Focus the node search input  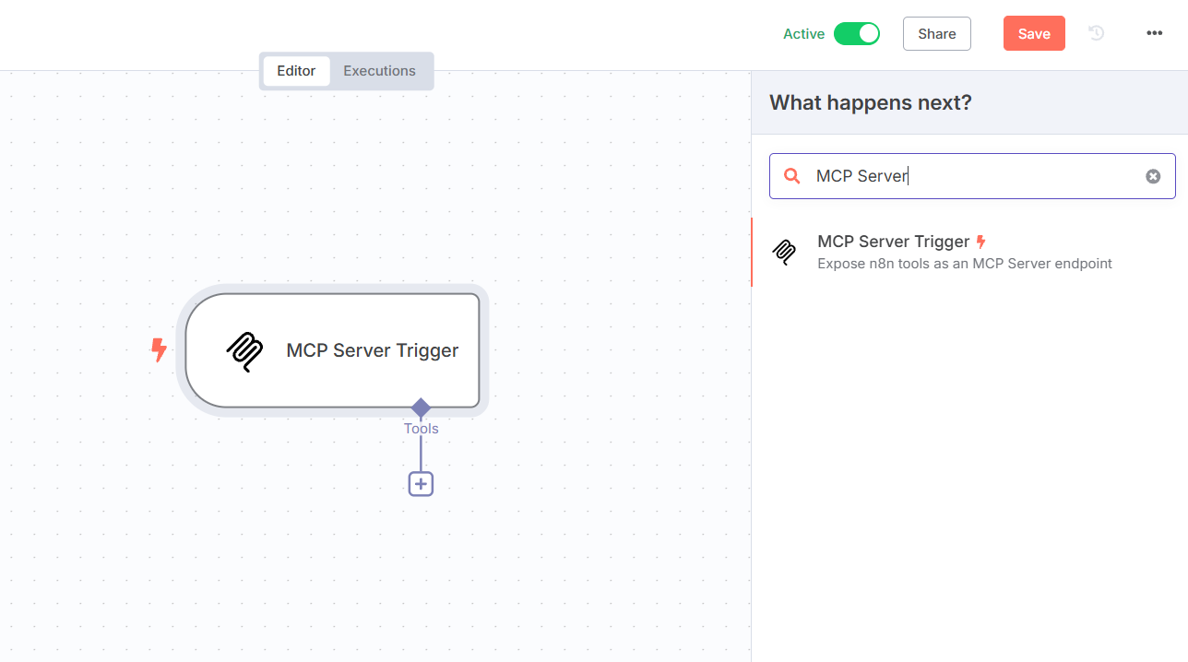point(972,176)
